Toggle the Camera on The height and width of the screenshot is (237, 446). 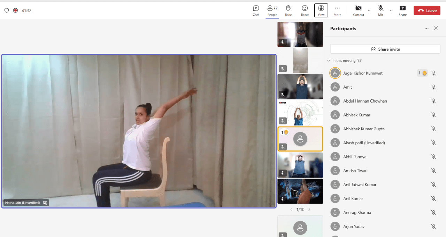click(358, 10)
